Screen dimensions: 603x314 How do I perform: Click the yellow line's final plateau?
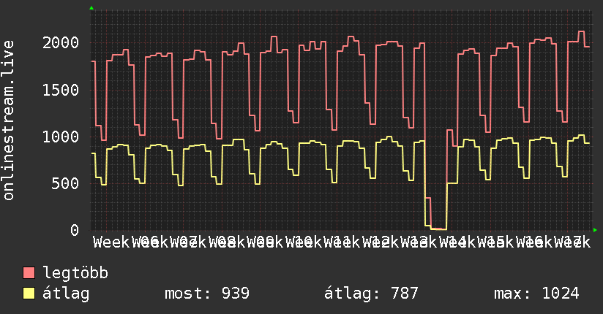point(587,143)
